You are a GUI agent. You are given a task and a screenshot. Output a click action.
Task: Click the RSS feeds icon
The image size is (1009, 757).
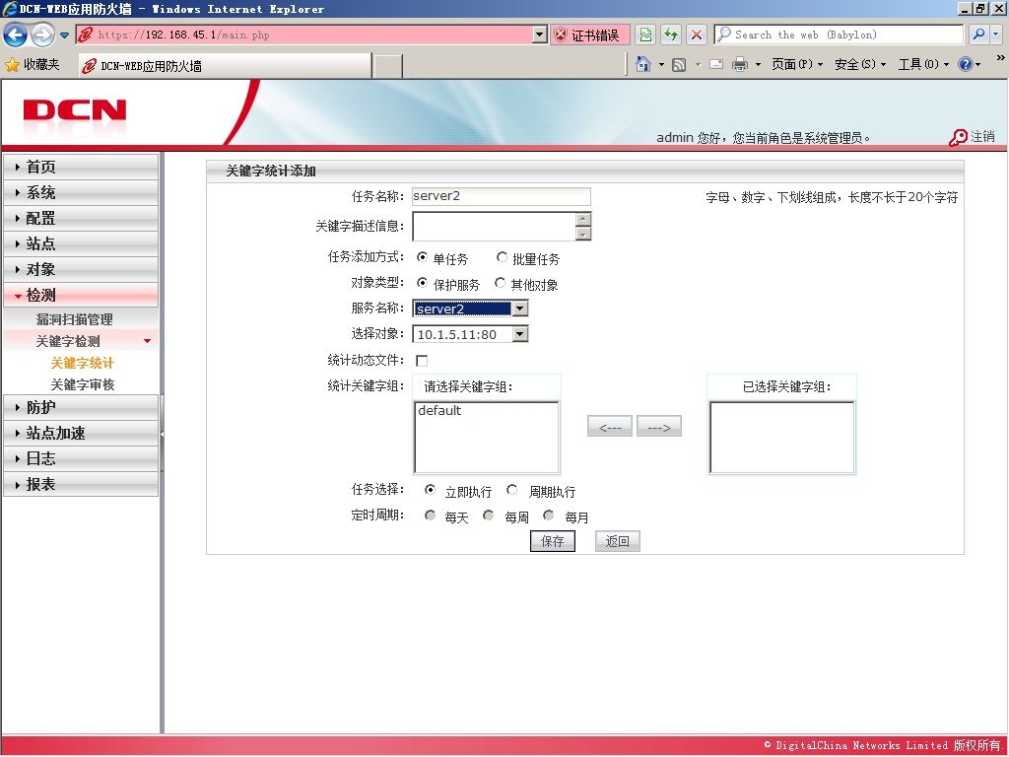pos(679,64)
